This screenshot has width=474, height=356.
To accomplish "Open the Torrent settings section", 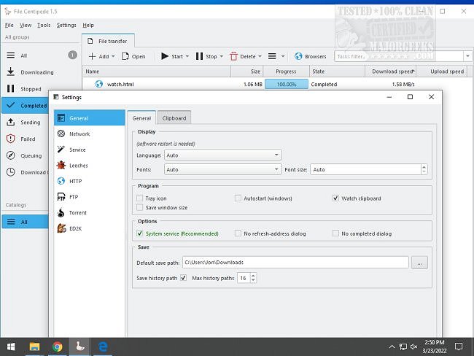I will point(77,212).
